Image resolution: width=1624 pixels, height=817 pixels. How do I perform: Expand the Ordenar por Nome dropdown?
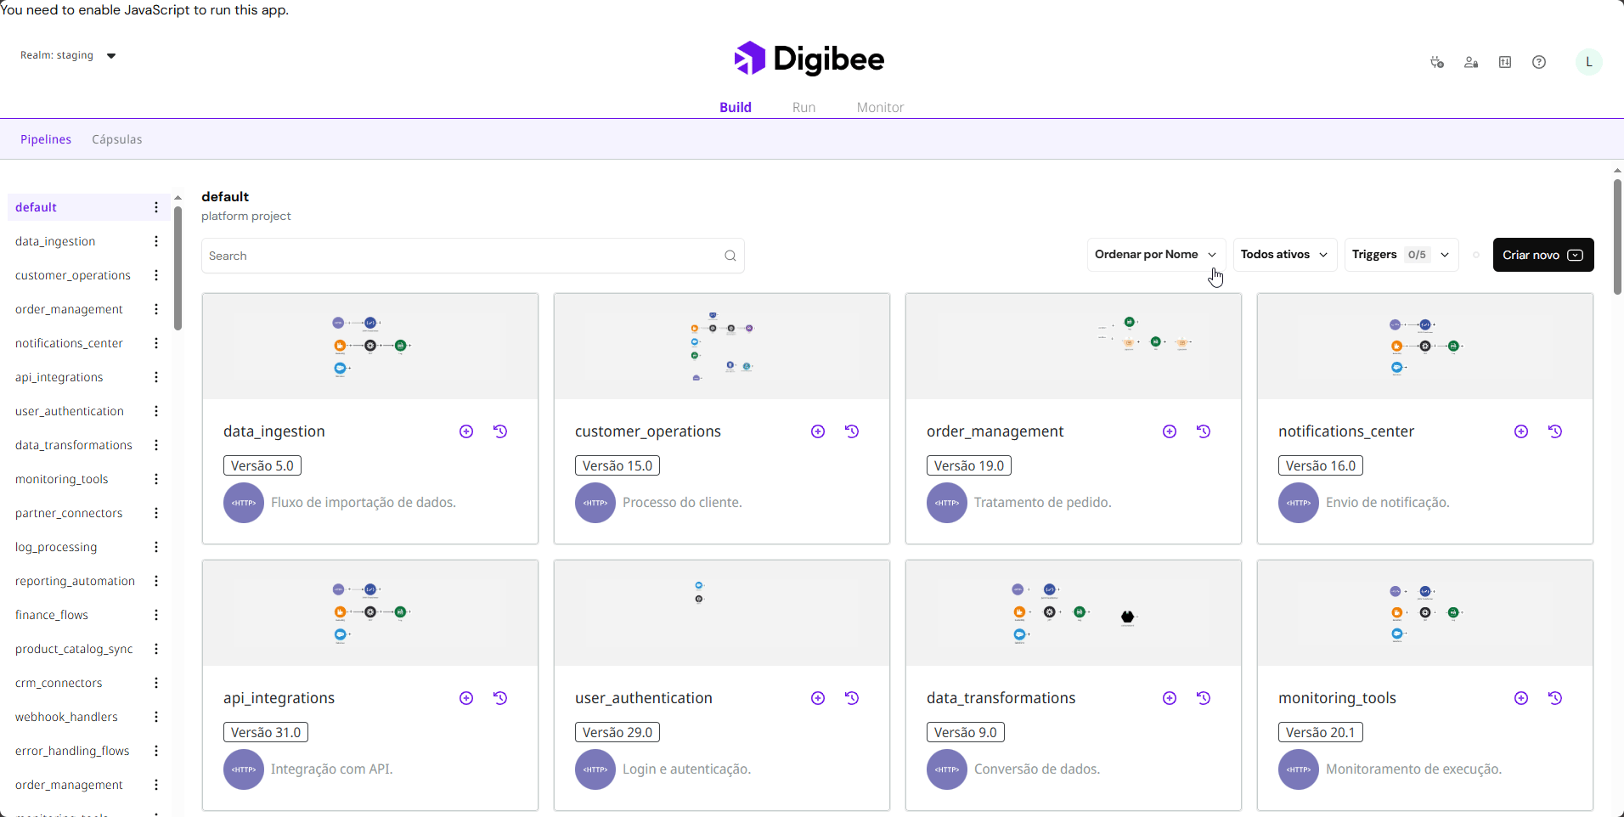pyautogui.click(x=1155, y=255)
